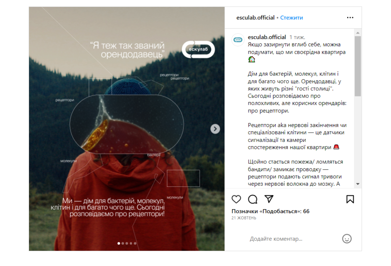Click caption scrollbar down arrow

(x=358, y=184)
